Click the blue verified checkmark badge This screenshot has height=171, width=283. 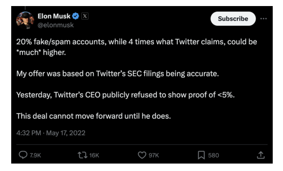point(76,16)
